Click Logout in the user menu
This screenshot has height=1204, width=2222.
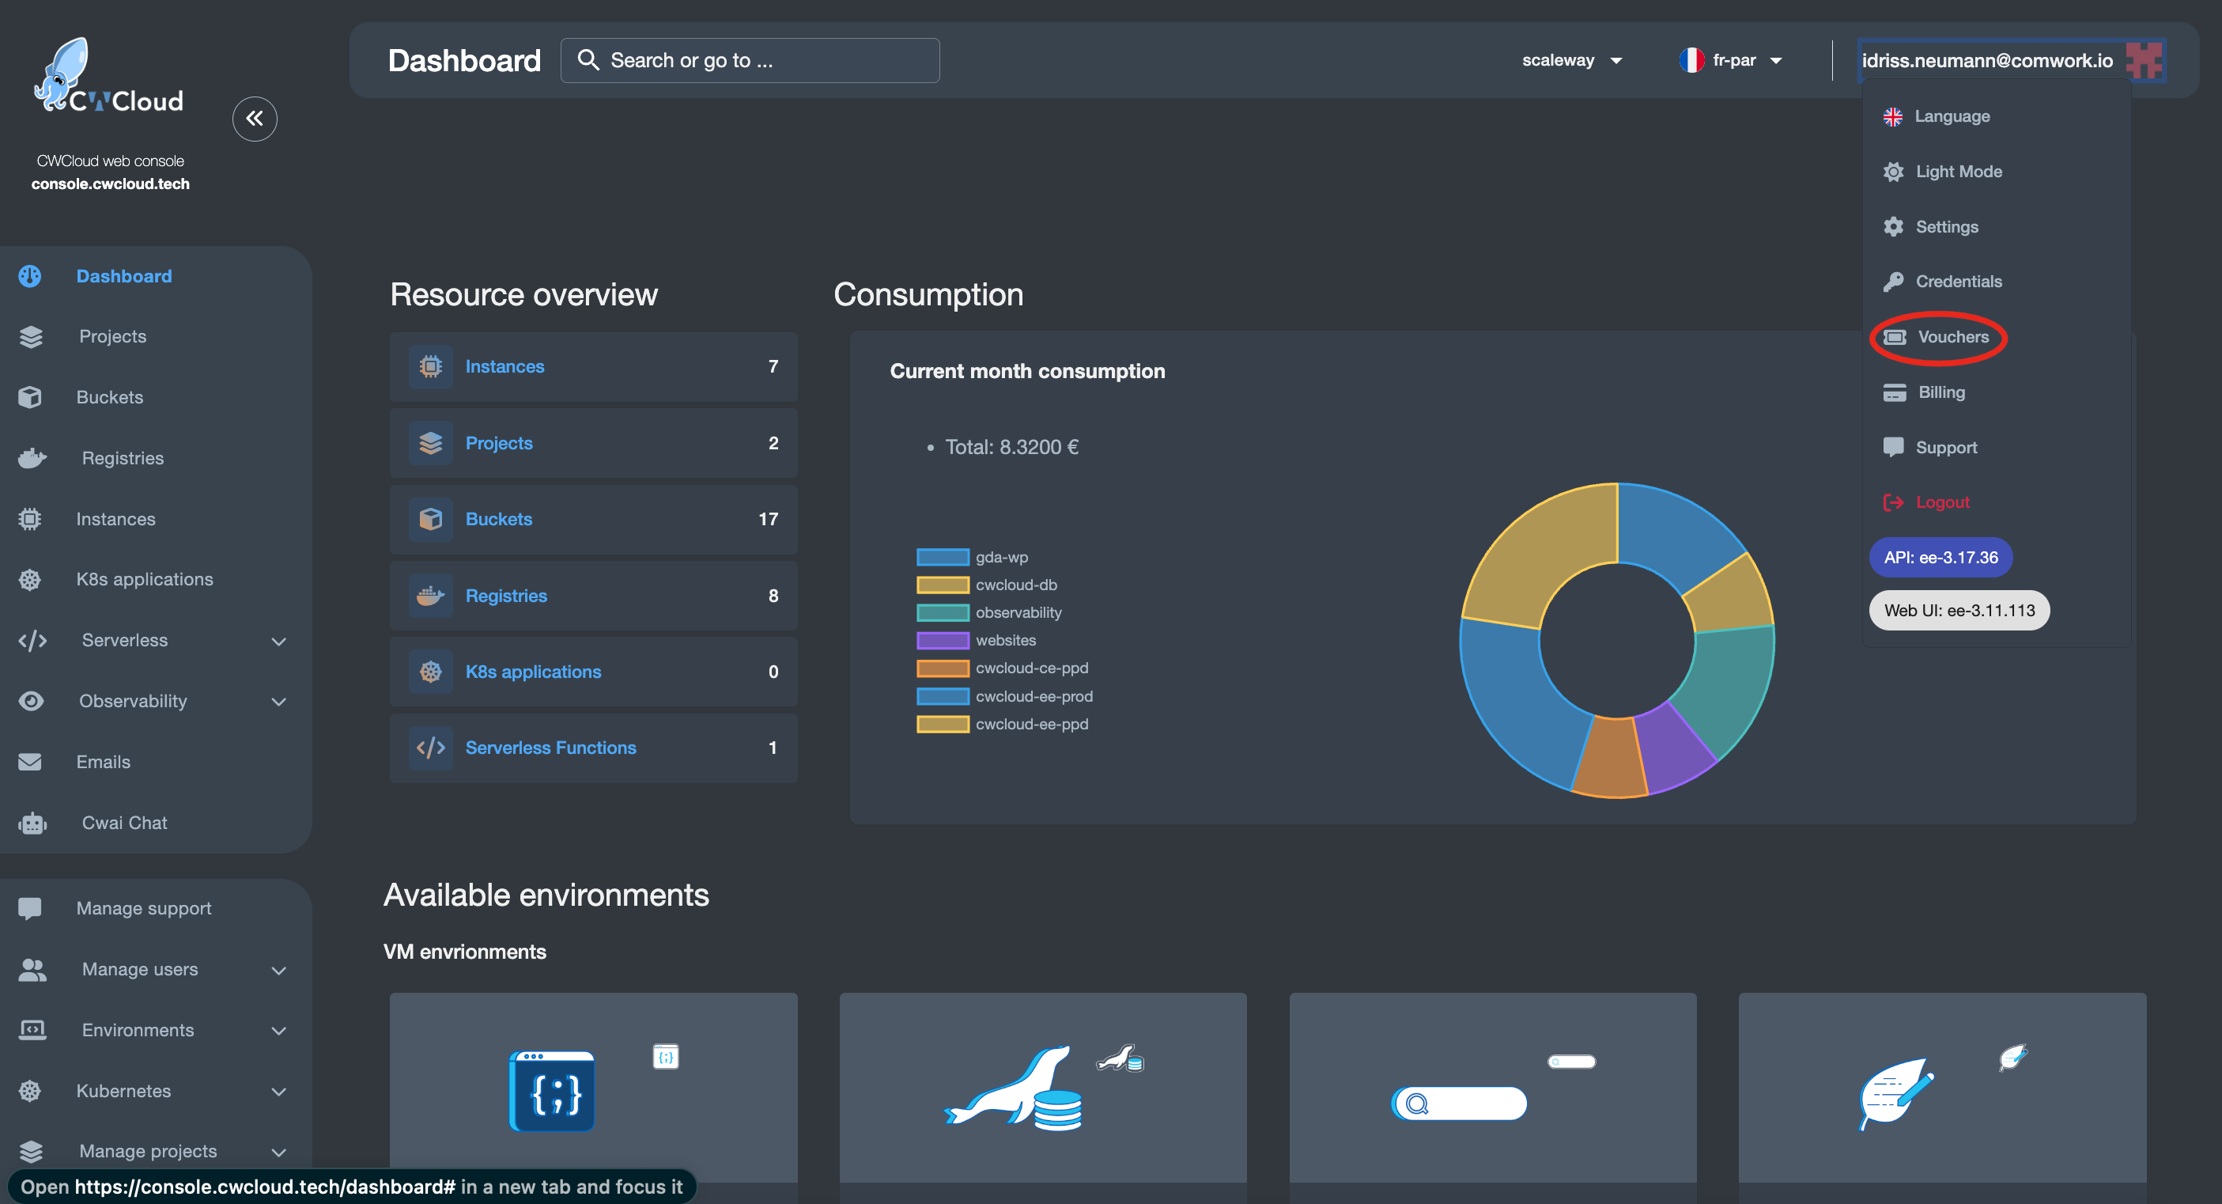(1927, 502)
